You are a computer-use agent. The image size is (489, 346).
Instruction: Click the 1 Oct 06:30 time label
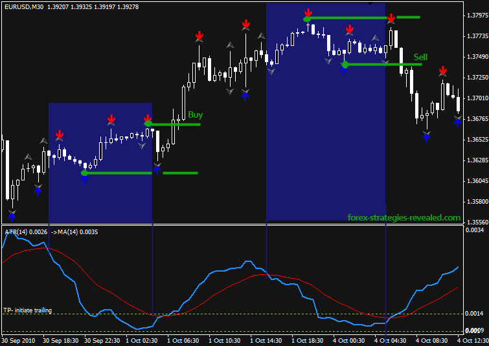(x=183, y=340)
